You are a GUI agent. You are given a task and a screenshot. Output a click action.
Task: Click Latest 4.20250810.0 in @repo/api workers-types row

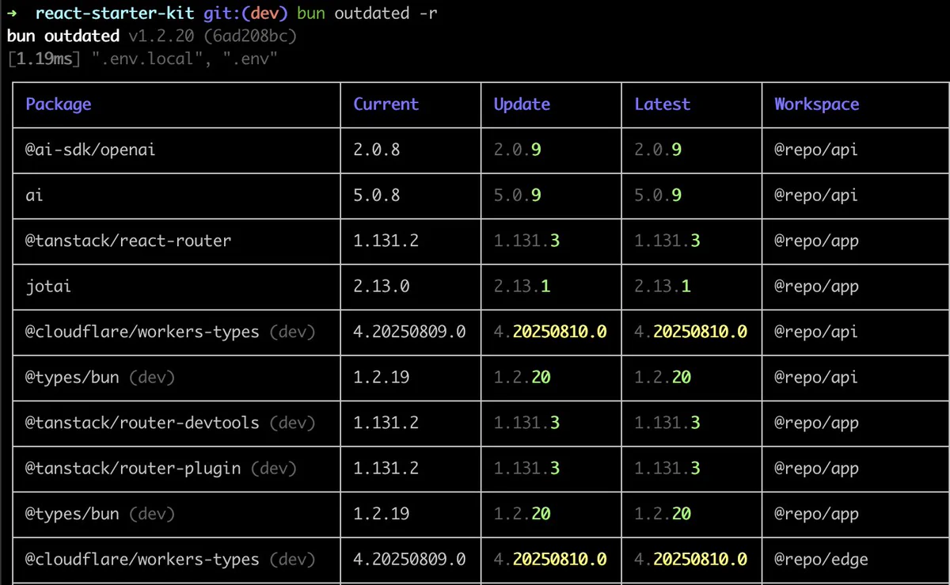691,332
